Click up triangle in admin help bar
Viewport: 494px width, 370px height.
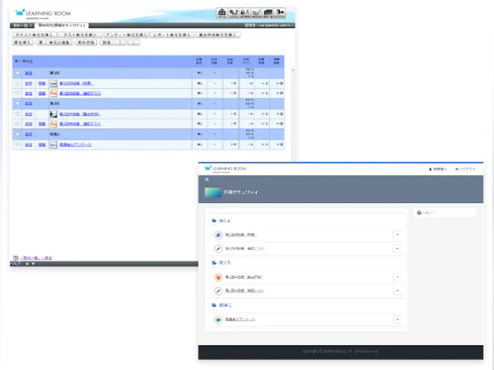pos(27,264)
